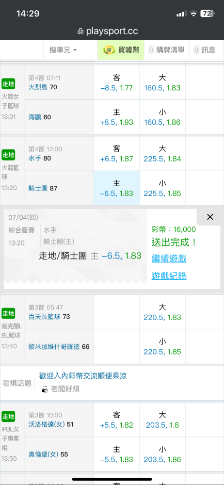Select 主 +8.5, 1.93 for 海鷗

tap(117, 117)
